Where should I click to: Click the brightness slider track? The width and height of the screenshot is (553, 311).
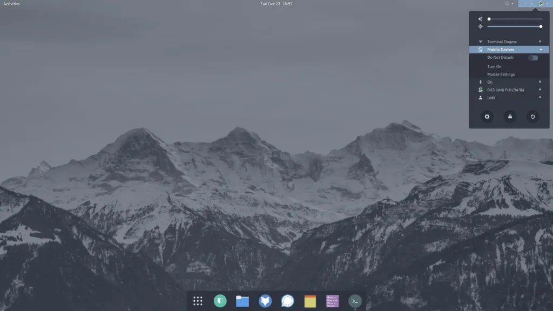click(515, 26)
